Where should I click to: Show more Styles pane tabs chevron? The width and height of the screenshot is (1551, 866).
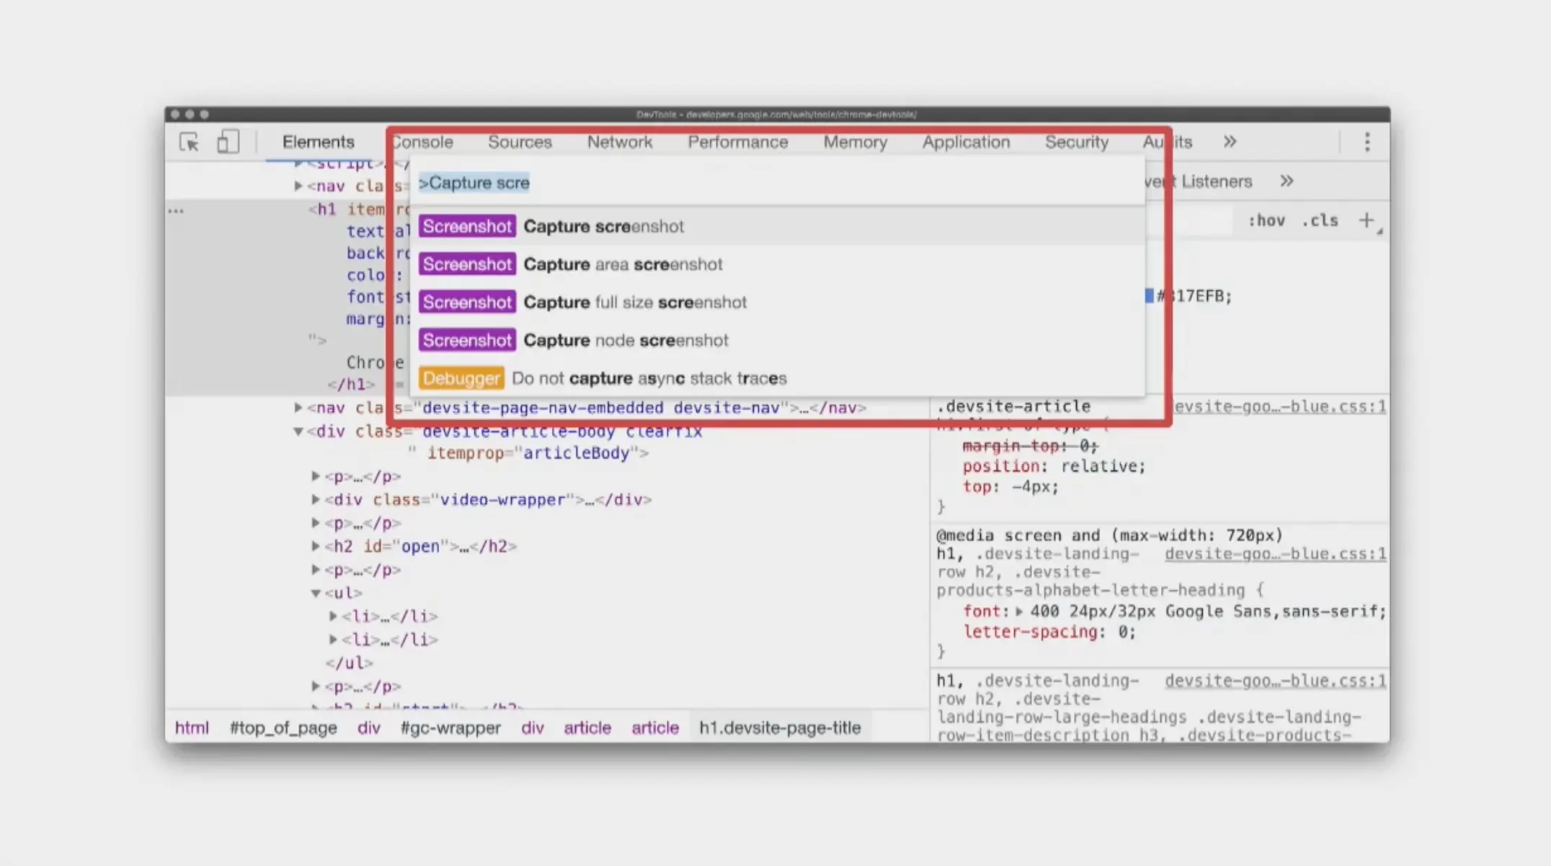point(1286,182)
